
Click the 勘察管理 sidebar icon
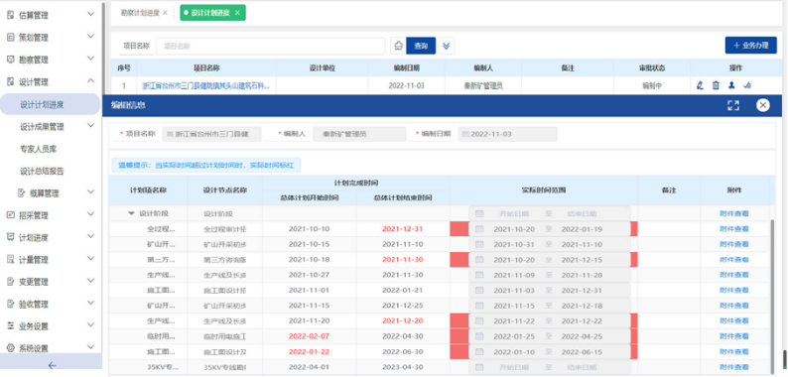[10, 60]
